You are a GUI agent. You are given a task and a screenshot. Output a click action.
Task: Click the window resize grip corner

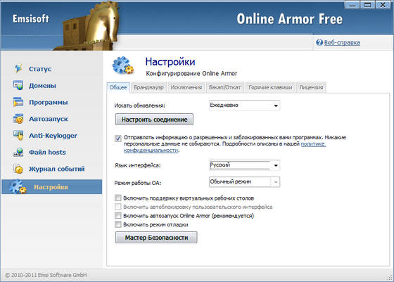pyautogui.click(x=390, y=278)
